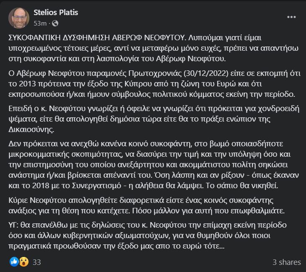Click the word Πρωτοχρονιάς in second paragraph
The height and width of the screenshot is (272, 306).
click(155, 73)
